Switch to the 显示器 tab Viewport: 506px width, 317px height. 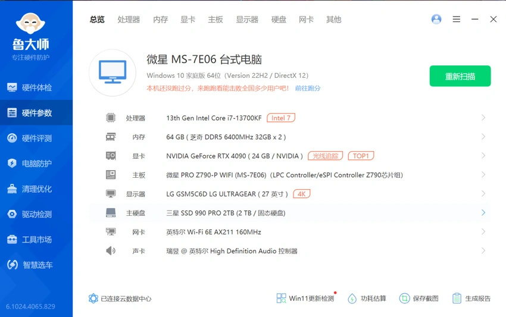click(247, 20)
